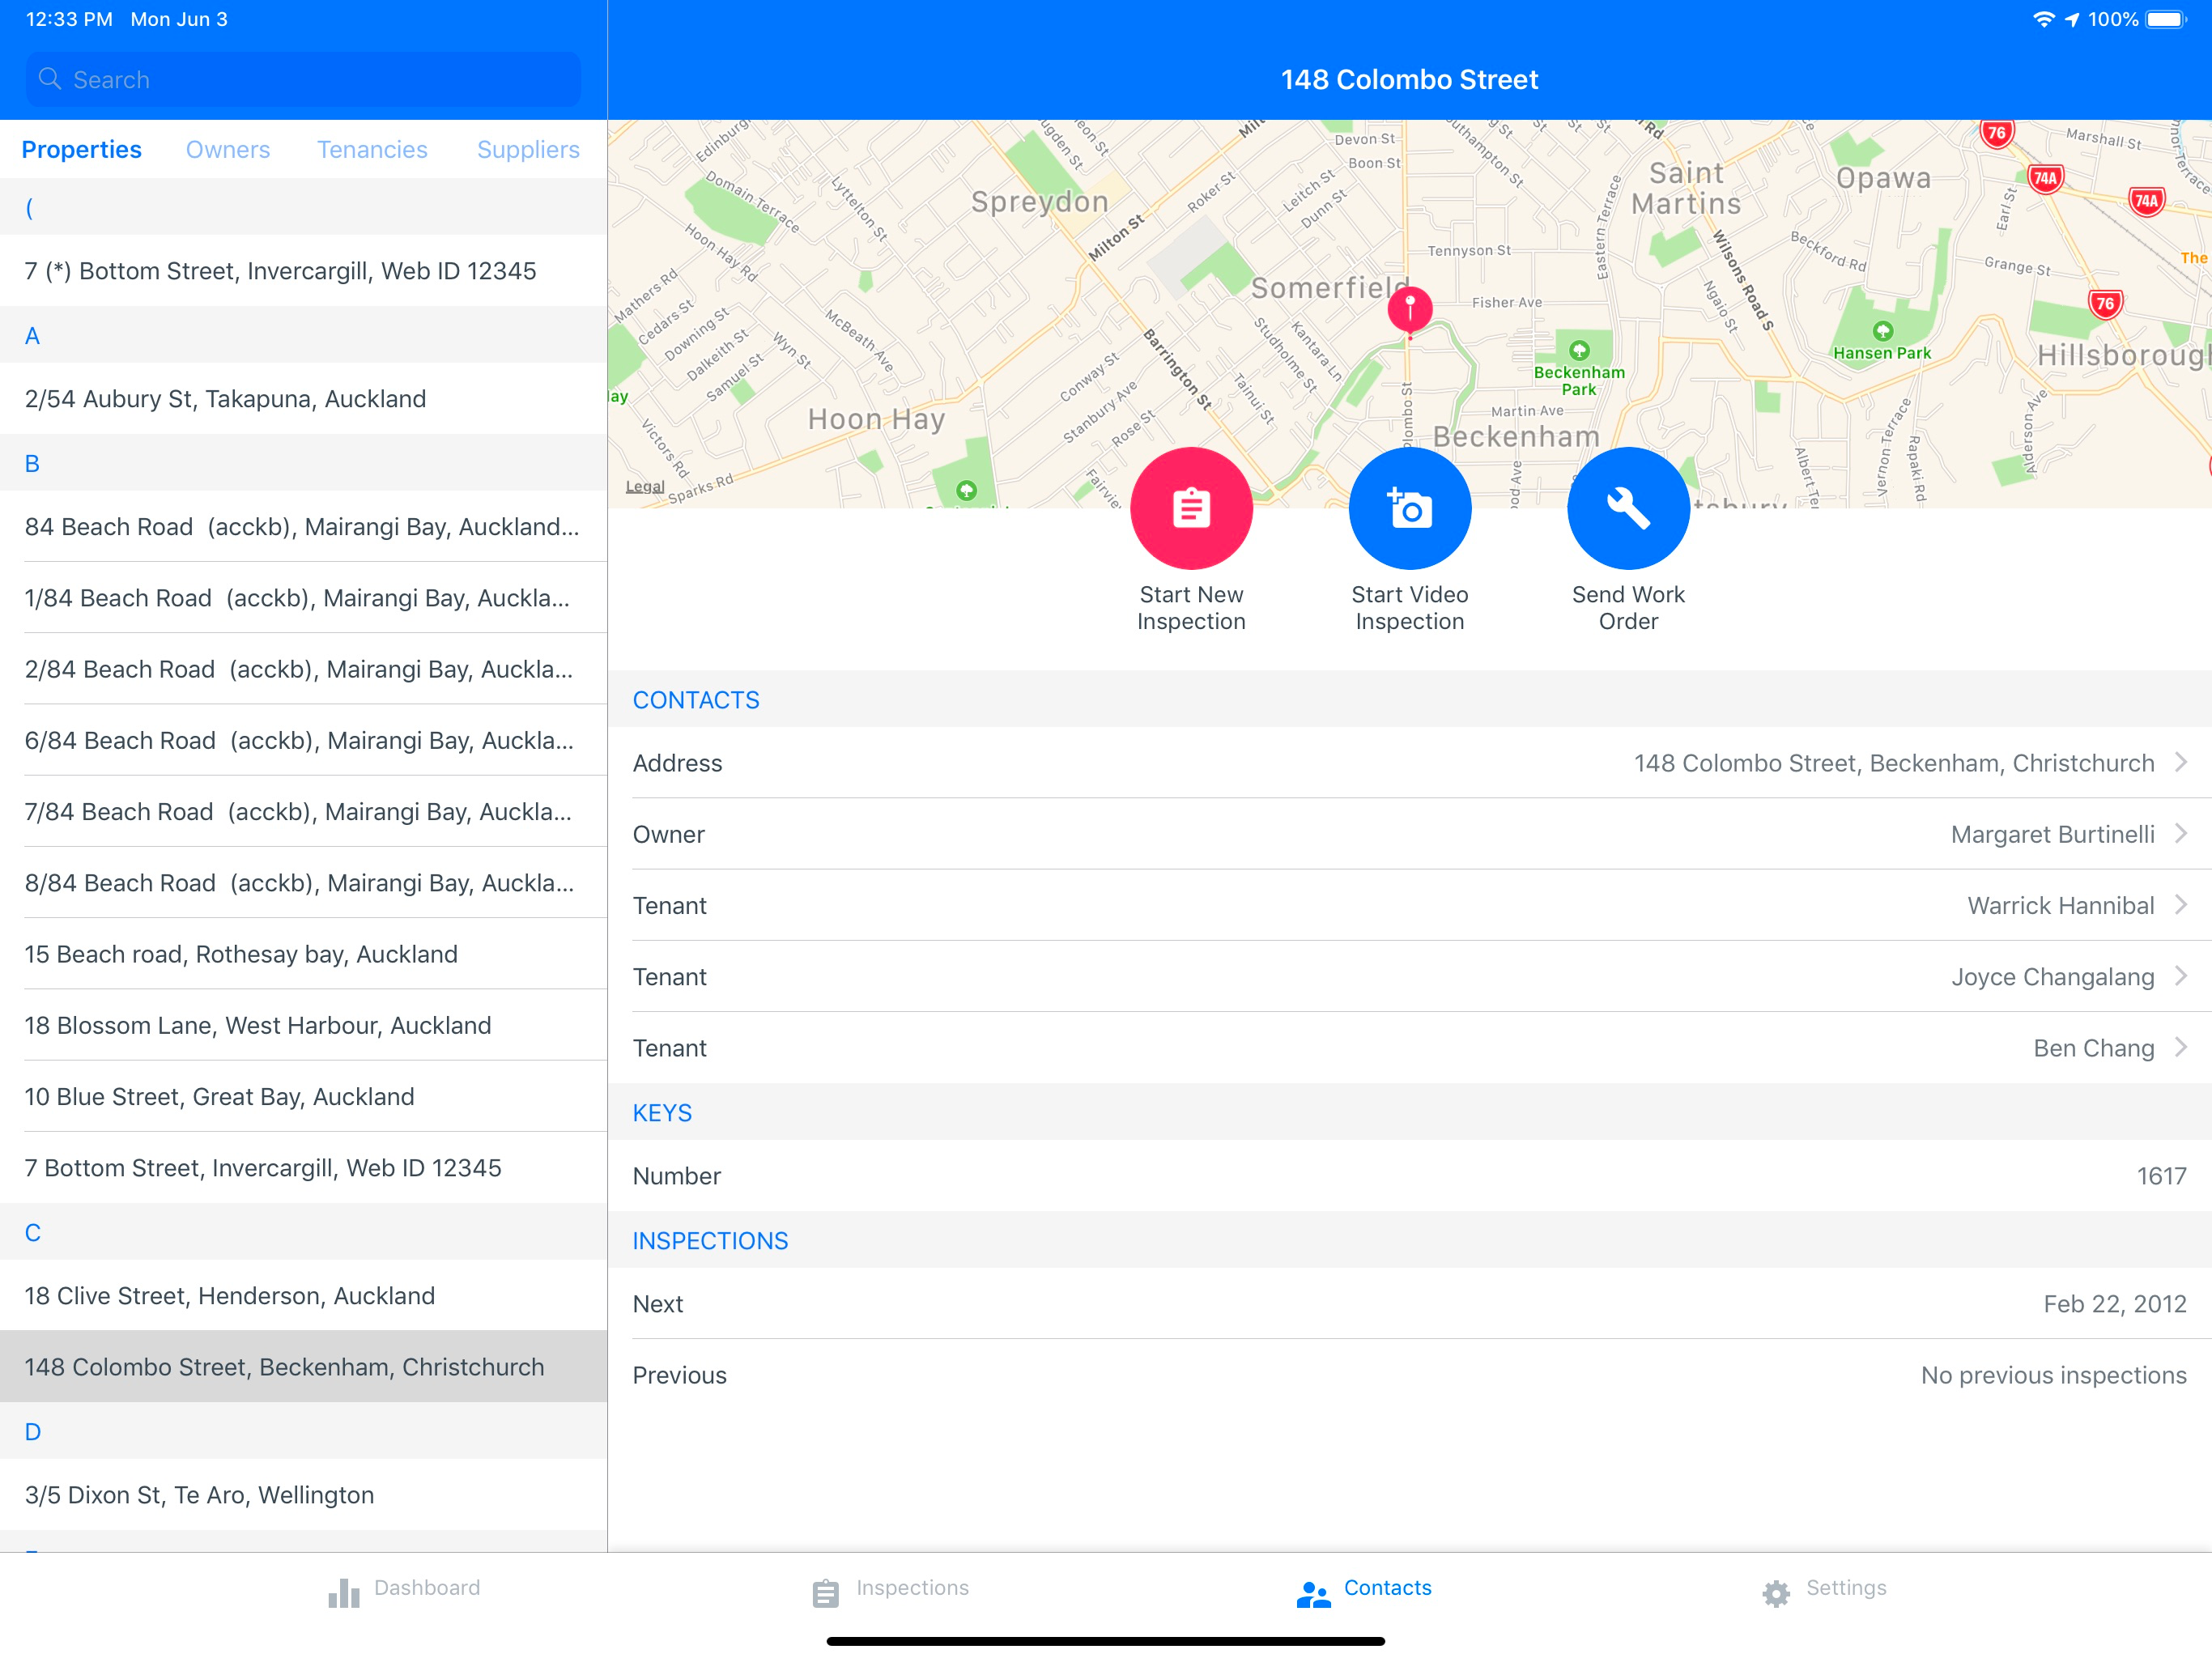Image resolution: width=2212 pixels, height=1658 pixels.
Task: Tap the Start Video Inspection camera icon
Action: pos(1410,508)
